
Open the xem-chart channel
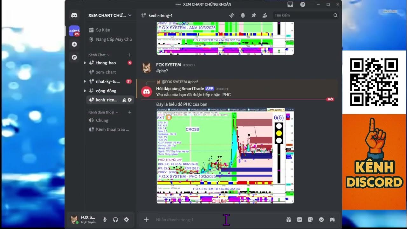[x=110, y=72]
